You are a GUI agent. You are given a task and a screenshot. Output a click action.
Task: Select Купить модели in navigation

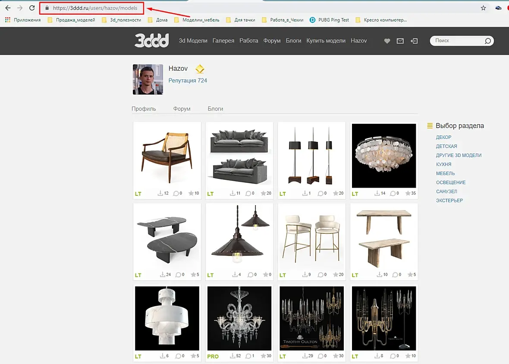tap(326, 41)
